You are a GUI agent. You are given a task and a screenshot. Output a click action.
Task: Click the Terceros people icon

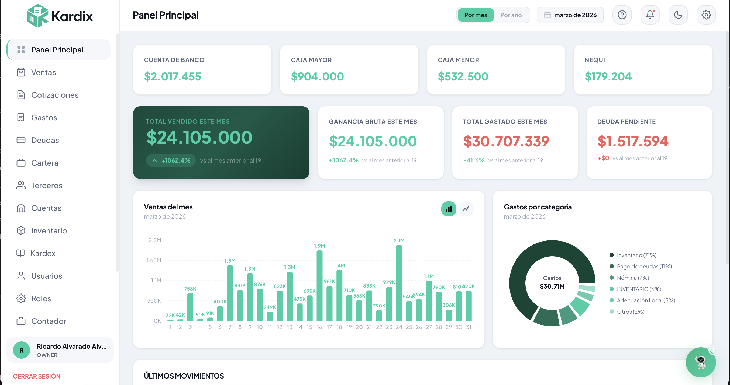coord(21,185)
